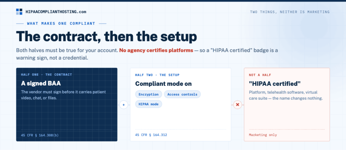Click the "Marketing only" footer text
Viewport: 346px width, 150px height.
pos(263,135)
